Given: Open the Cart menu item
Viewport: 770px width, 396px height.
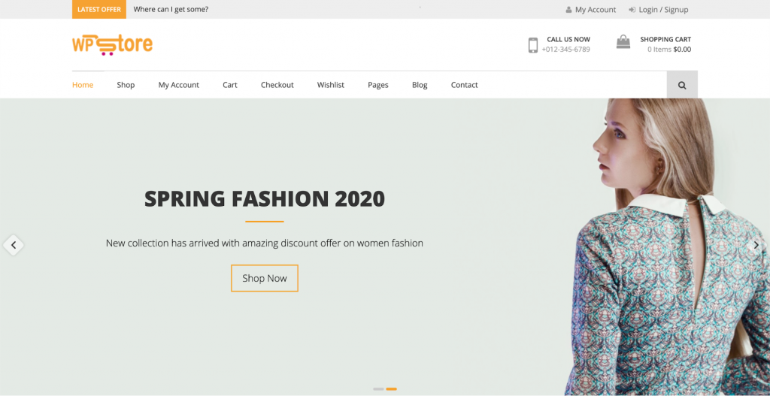Looking at the screenshot, I should click(x=230, y=85).
